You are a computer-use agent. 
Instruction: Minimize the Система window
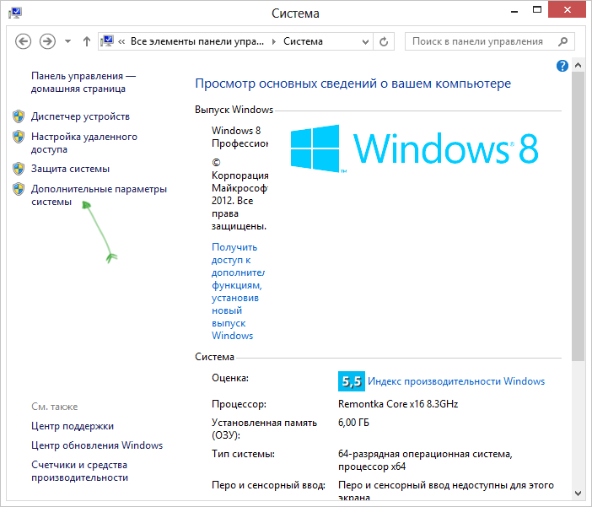click(x=514, y=11)
